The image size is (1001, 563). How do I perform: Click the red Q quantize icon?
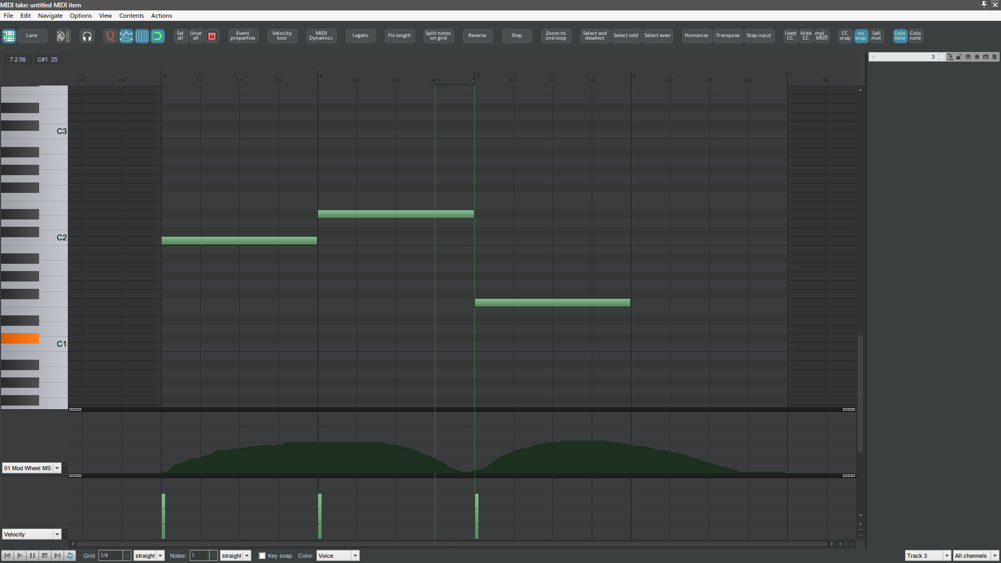click(x=110, y=36)
